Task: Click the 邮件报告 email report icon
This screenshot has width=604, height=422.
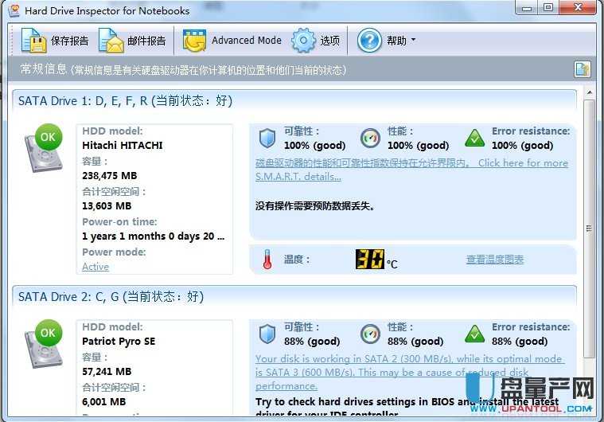Action: 111,40
